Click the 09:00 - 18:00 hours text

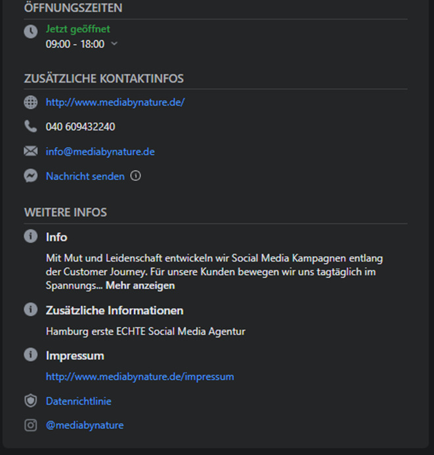(x=75, y=44)
